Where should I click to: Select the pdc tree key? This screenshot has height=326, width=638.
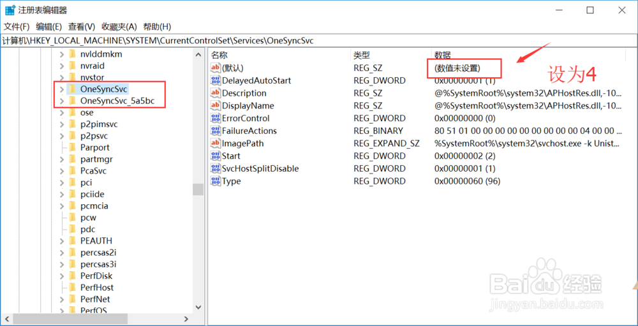click(x=88, y=229)
